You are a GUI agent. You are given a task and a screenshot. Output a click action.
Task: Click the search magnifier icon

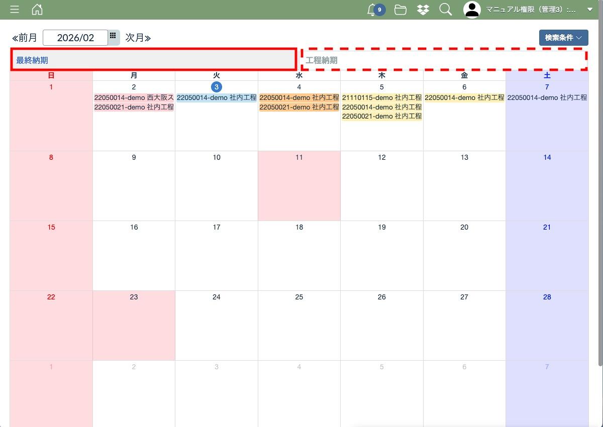click(x=445, y=10)
